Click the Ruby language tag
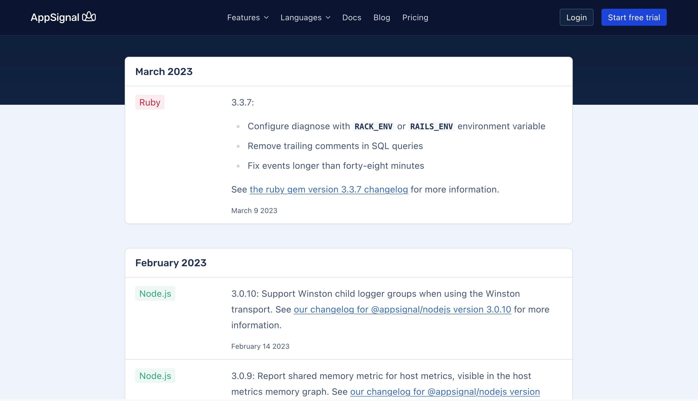Viewport: 698px width, 401px height. click(149, 102)
